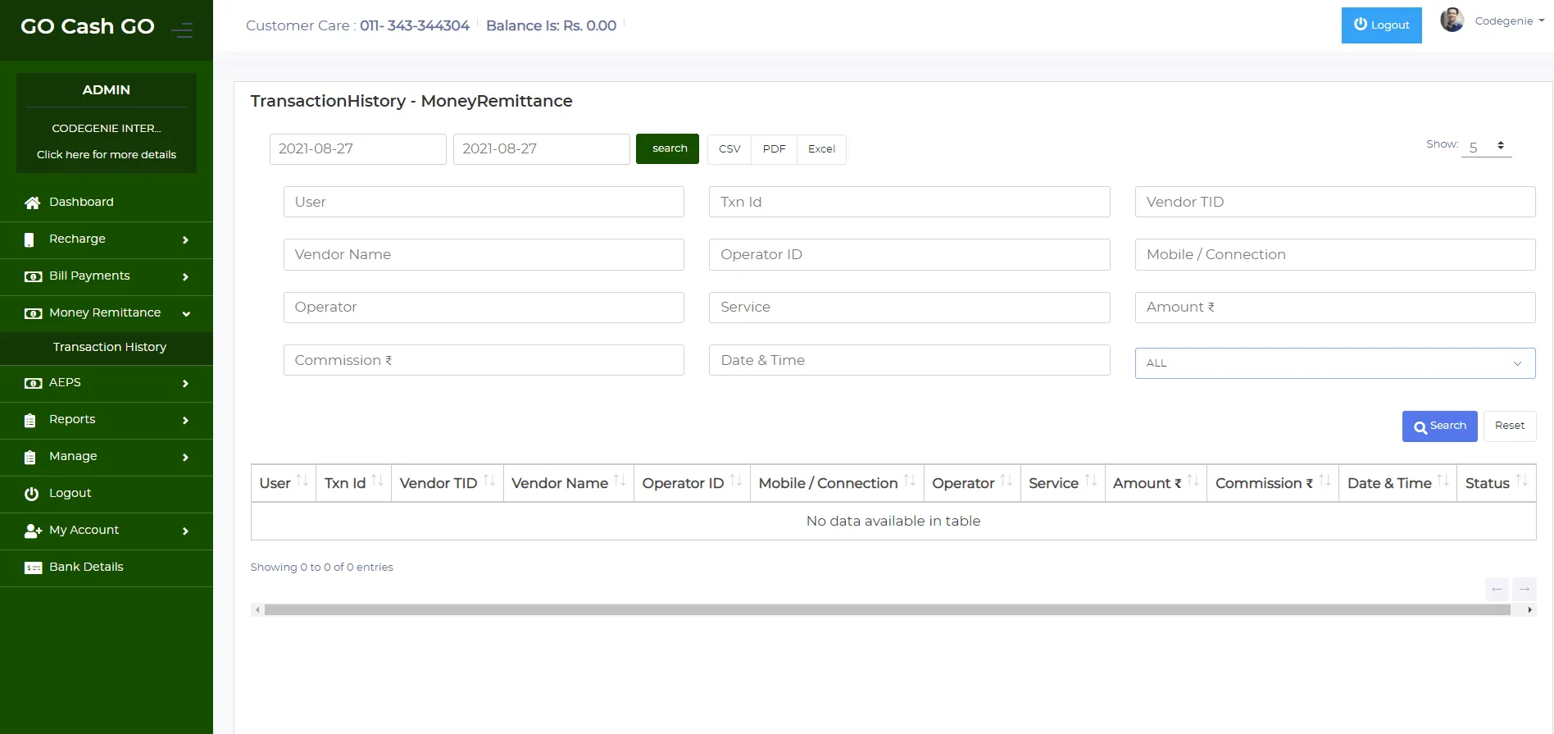Click the horizontal scrollbar under the table
1554x734 pixels.
coord(887,609)
